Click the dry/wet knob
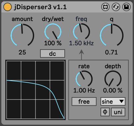 (53, 31)
